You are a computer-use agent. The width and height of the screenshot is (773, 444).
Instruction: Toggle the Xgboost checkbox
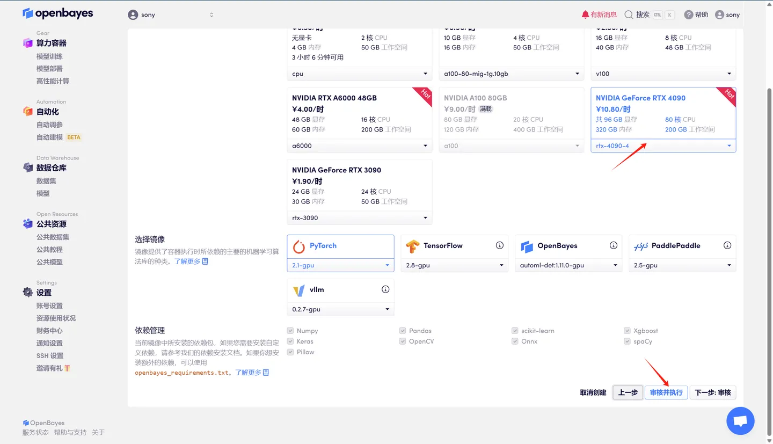[x=628, y=331]
